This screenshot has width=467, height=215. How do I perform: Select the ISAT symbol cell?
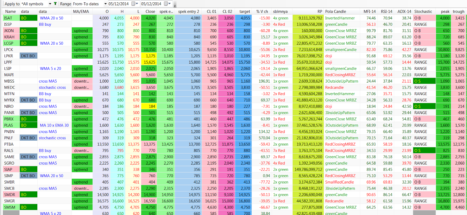pos(11,18)
